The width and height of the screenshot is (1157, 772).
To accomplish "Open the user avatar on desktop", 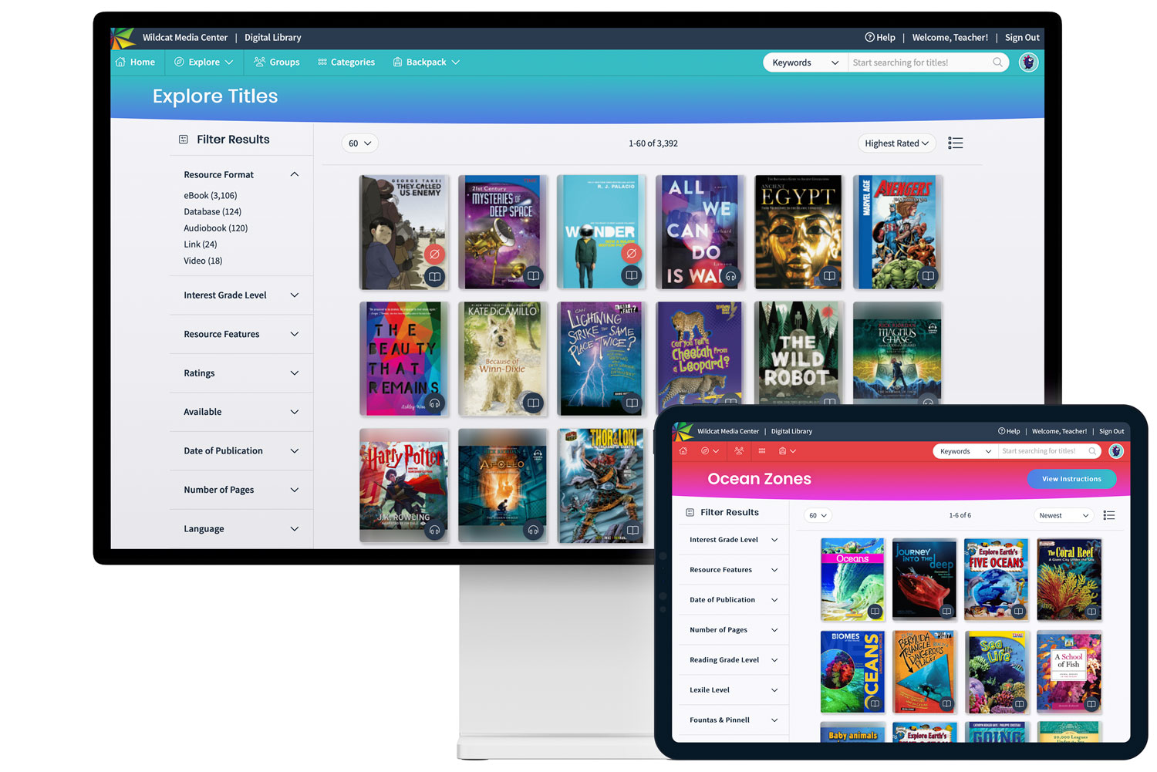I will [x=1028, y=62].
